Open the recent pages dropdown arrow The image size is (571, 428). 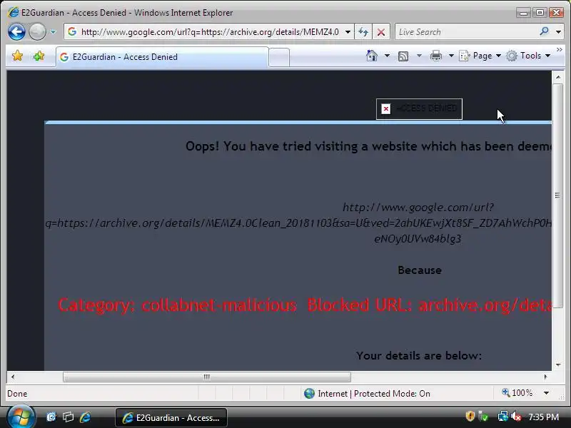coord(53,32)
